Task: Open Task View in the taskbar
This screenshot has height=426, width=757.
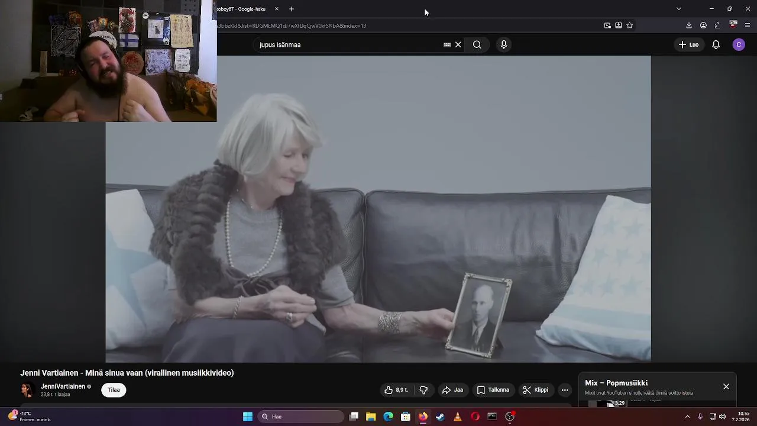Action: (354, 417)
